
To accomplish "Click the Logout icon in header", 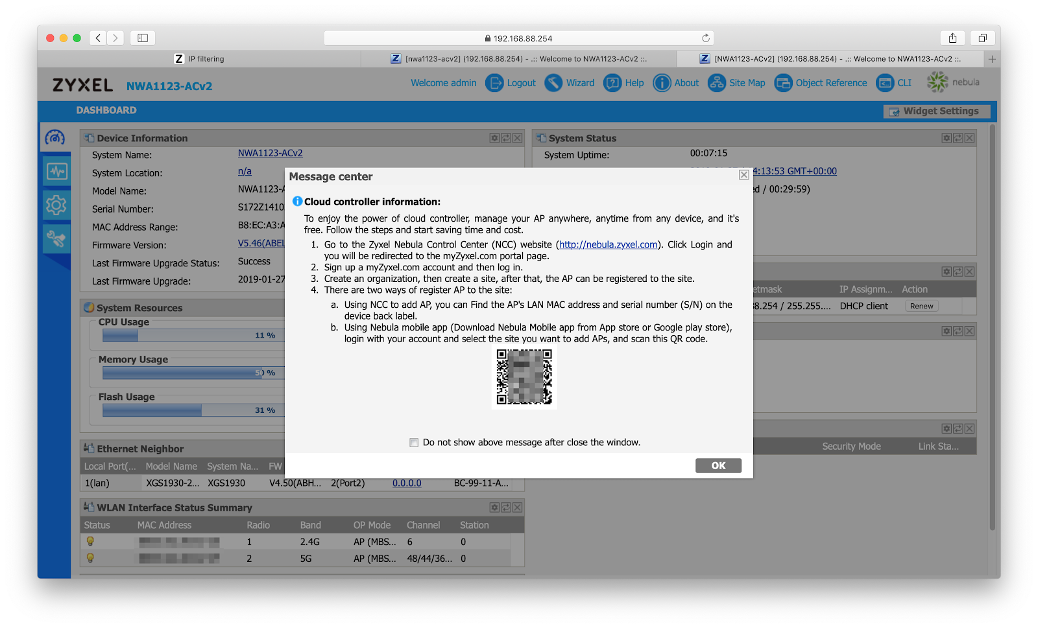I will [x=494, y=83].
